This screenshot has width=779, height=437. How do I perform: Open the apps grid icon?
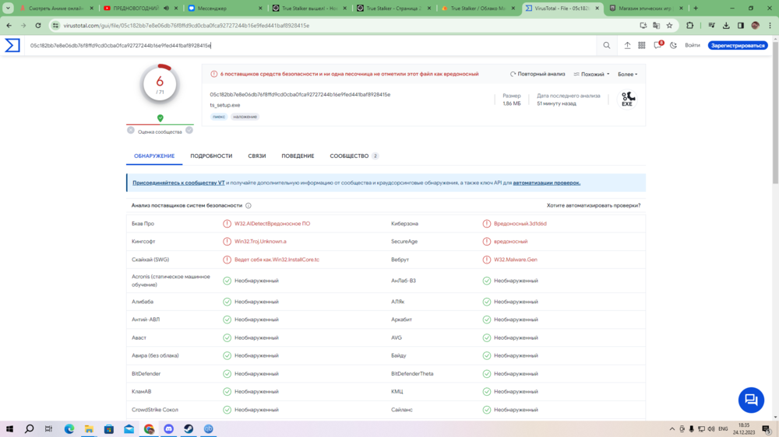point(642,45)
